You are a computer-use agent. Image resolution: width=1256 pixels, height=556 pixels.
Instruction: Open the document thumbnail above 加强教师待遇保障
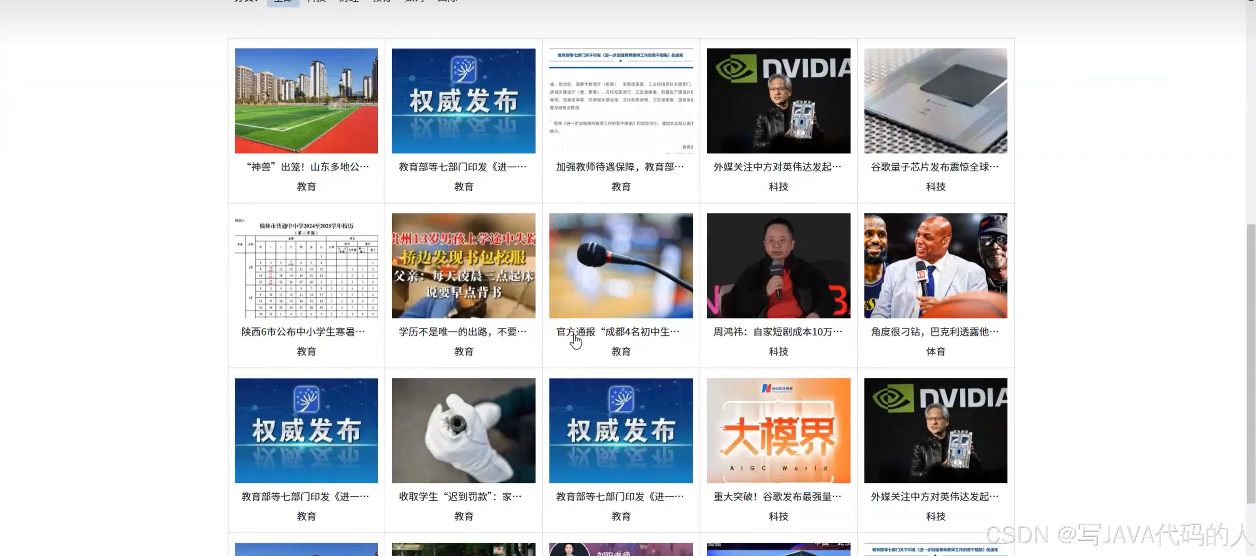pos(621,101)
